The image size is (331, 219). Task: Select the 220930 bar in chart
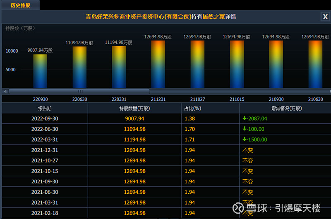click(40, 71)
